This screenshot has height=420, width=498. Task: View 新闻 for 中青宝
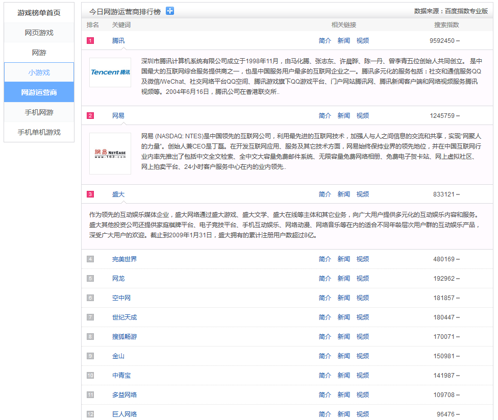click(343, 375)
